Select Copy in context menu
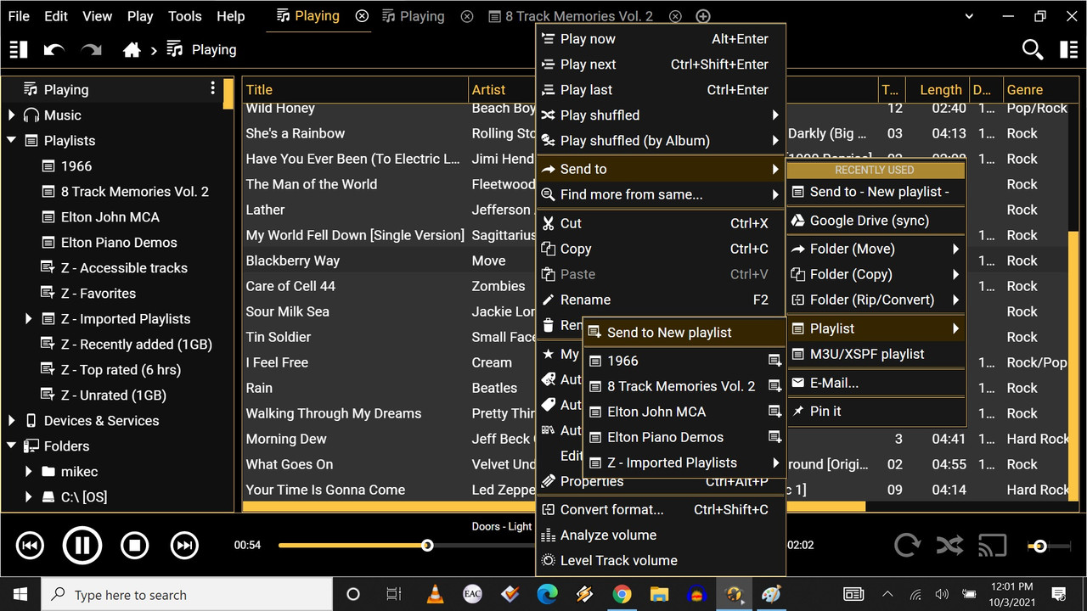1087x611 pixels. click(x=661, y=249)
